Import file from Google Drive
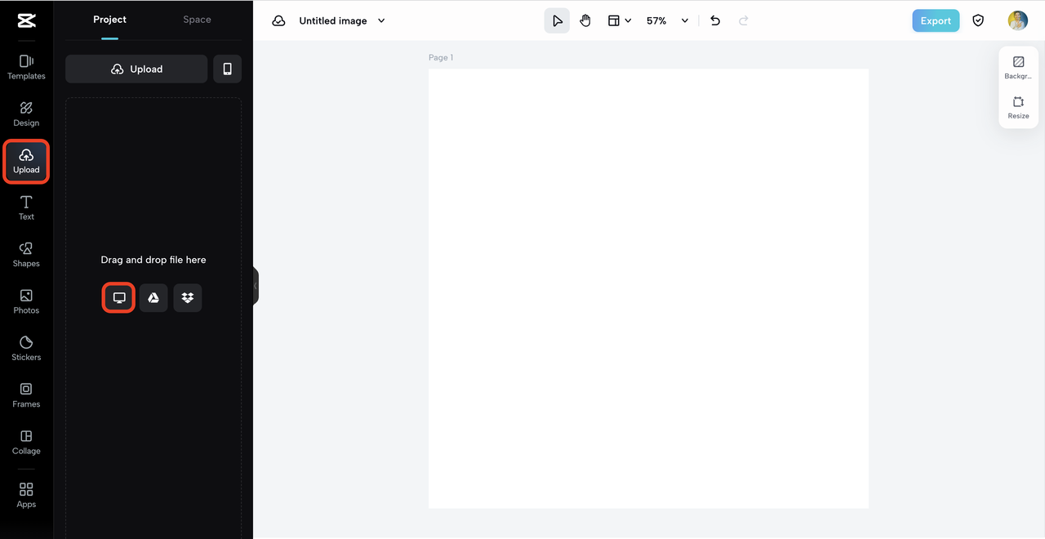 point(153,298)
